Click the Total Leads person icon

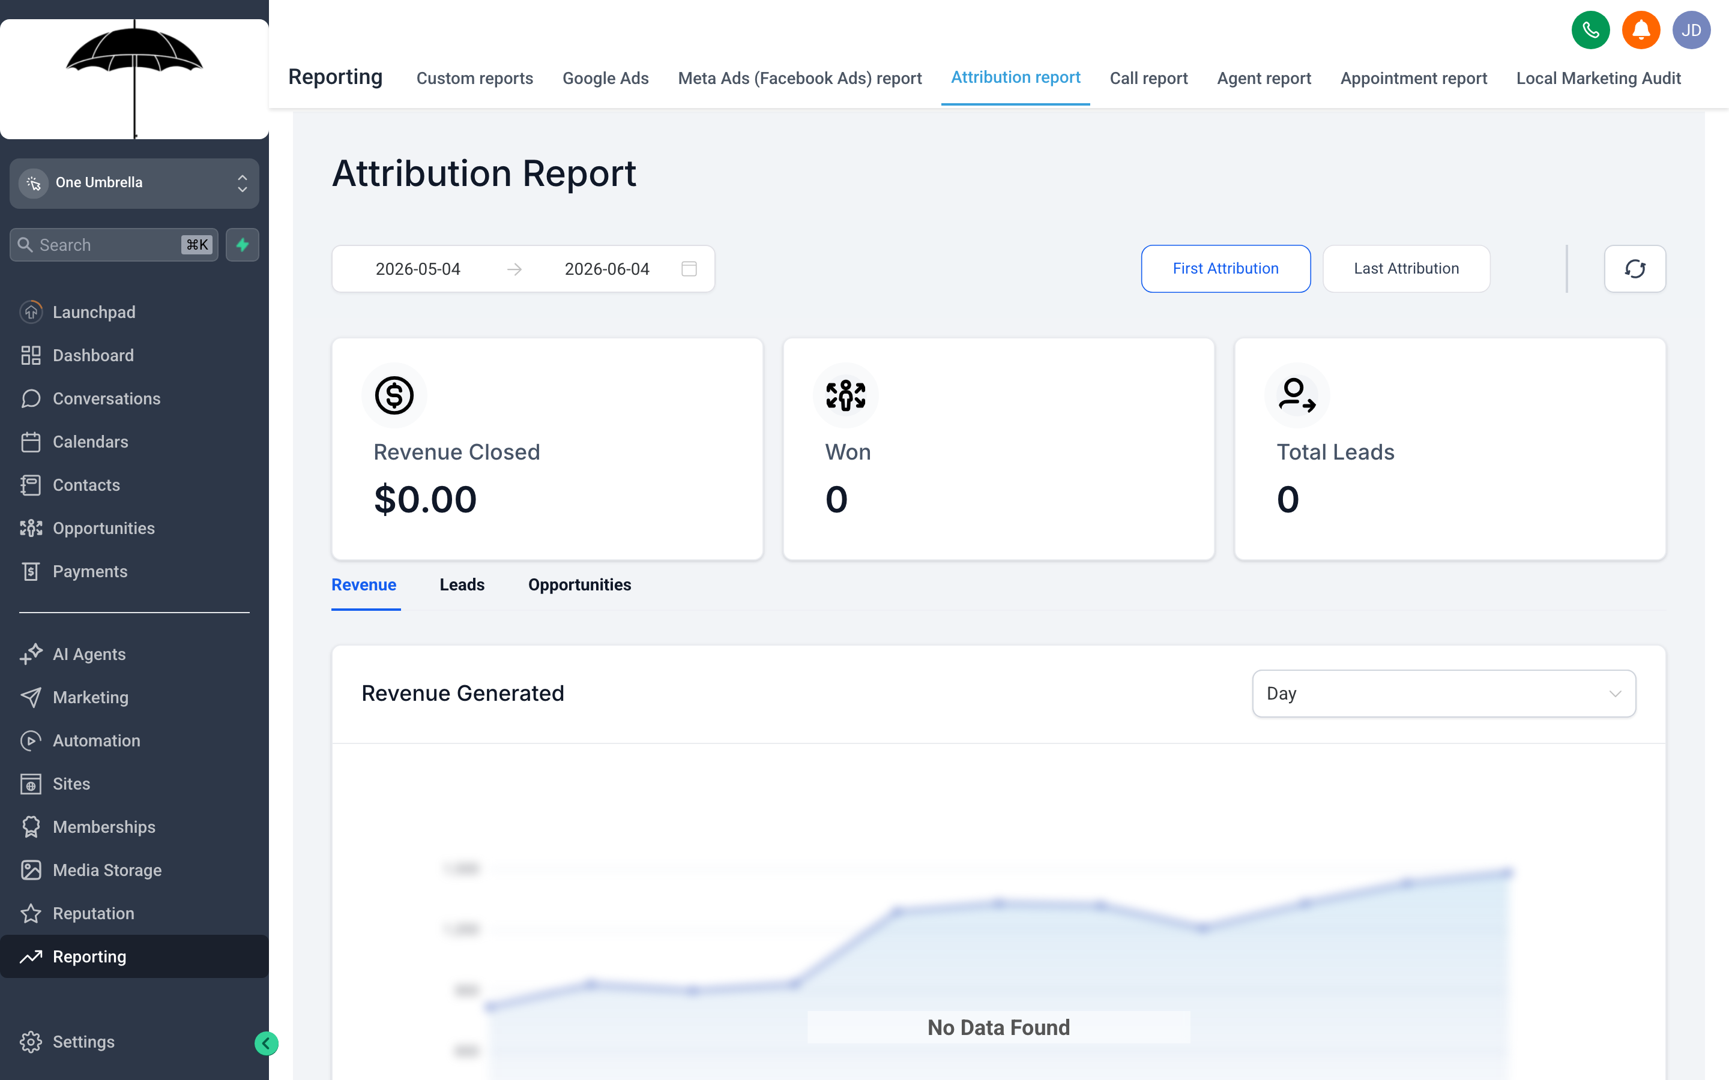point(1297,395)
